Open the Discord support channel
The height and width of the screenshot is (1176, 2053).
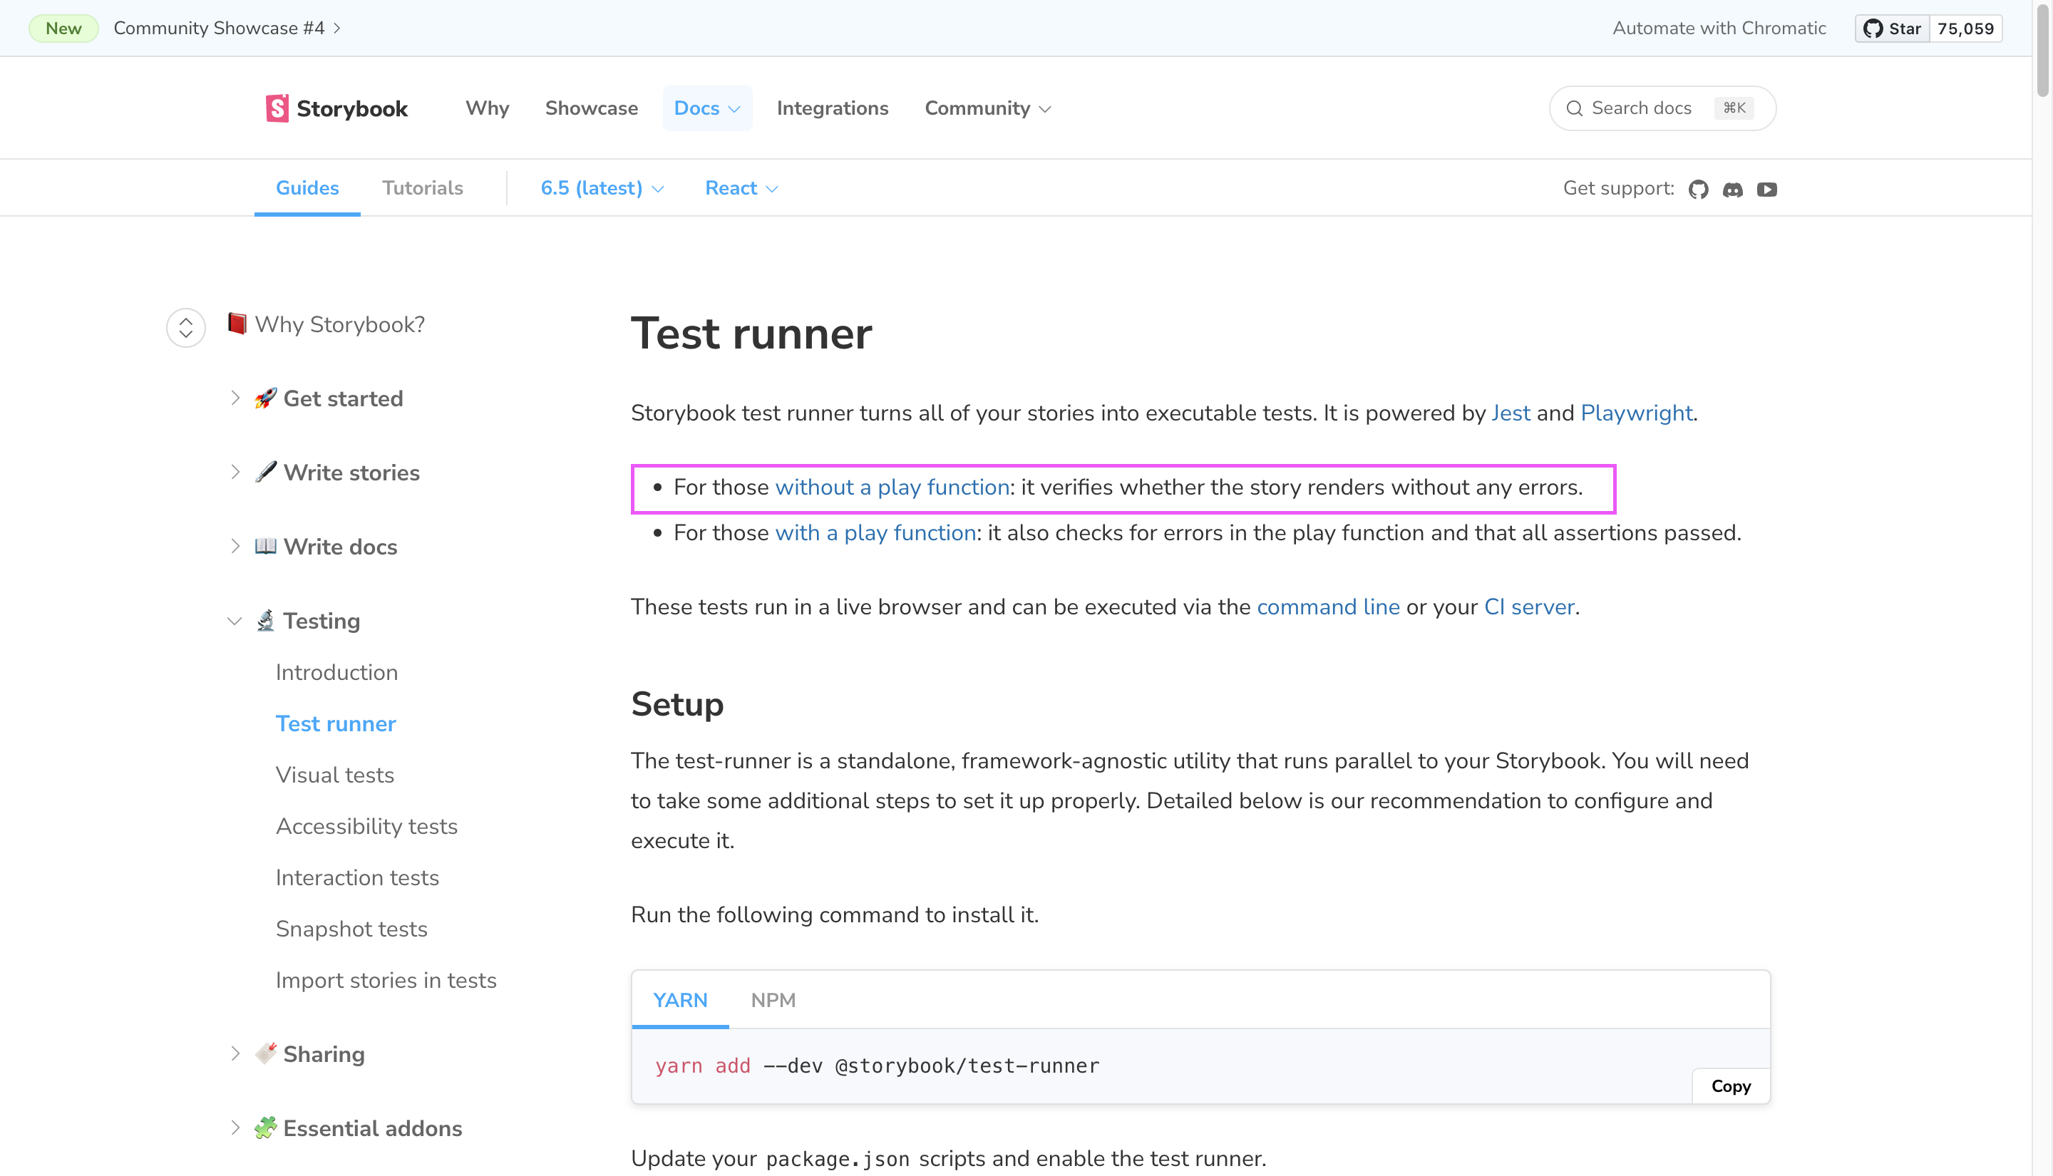pyautogui.click(x=1732, y=188)
